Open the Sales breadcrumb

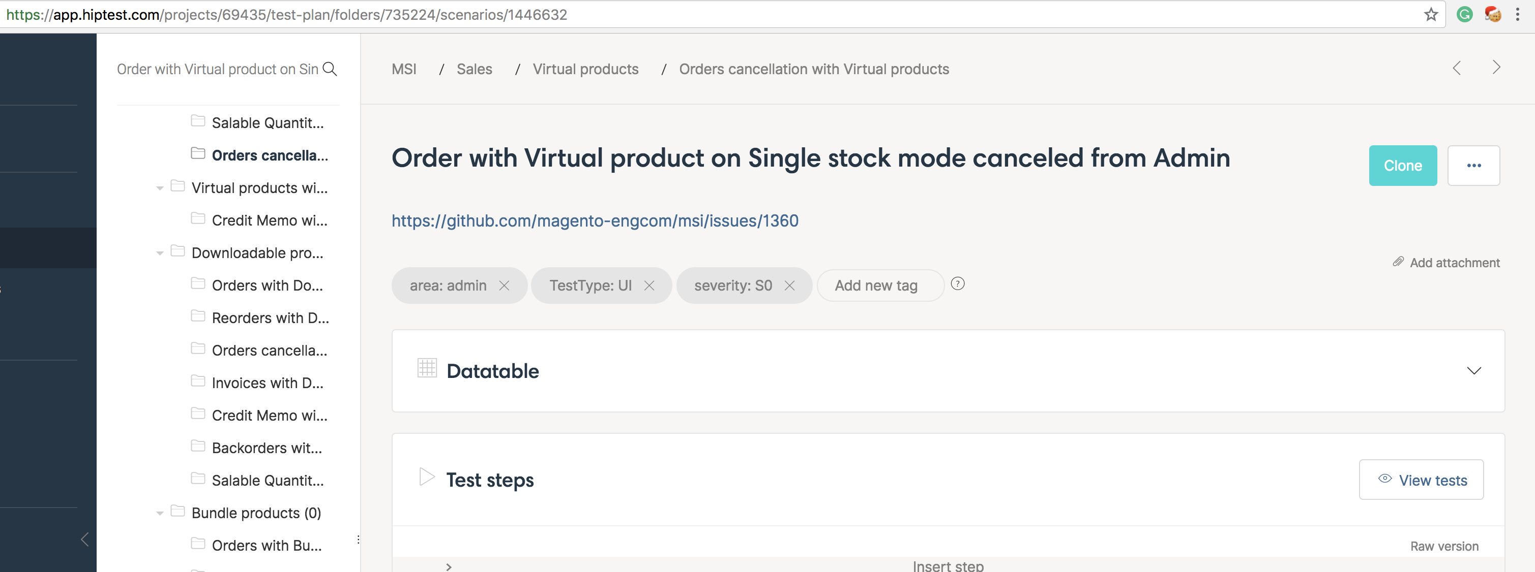tap(474, 69)
